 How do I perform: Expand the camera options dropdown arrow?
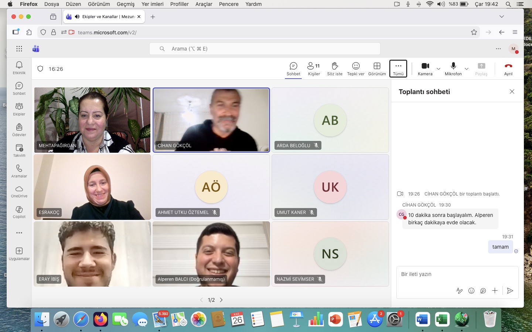(x=439, y=69)
